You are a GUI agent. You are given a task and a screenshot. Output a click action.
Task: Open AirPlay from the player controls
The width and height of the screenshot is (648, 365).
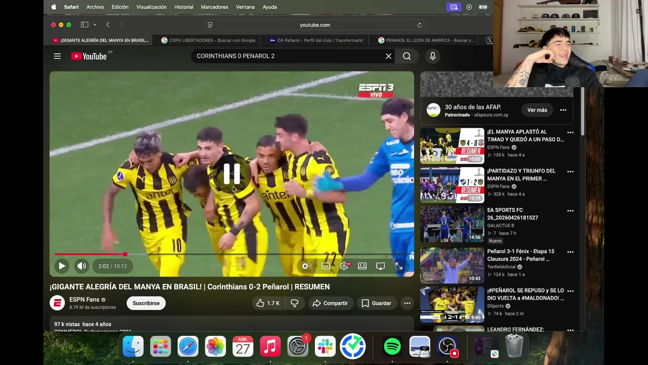coord(381,266)
